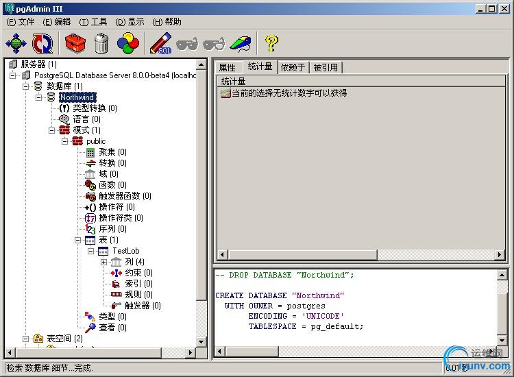The height and width of the screenshot is (377, 514).
Task: Switch to the 统计量 tab
Action: pyautogui.click(x=260, y=66)
